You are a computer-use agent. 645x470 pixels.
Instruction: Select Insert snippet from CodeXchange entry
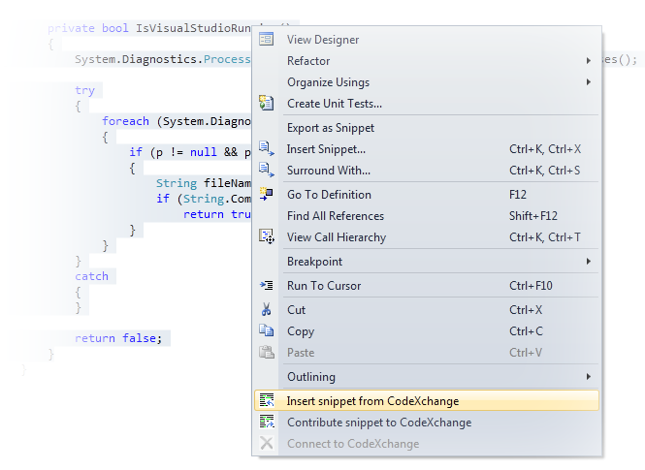tap(372, 401)
